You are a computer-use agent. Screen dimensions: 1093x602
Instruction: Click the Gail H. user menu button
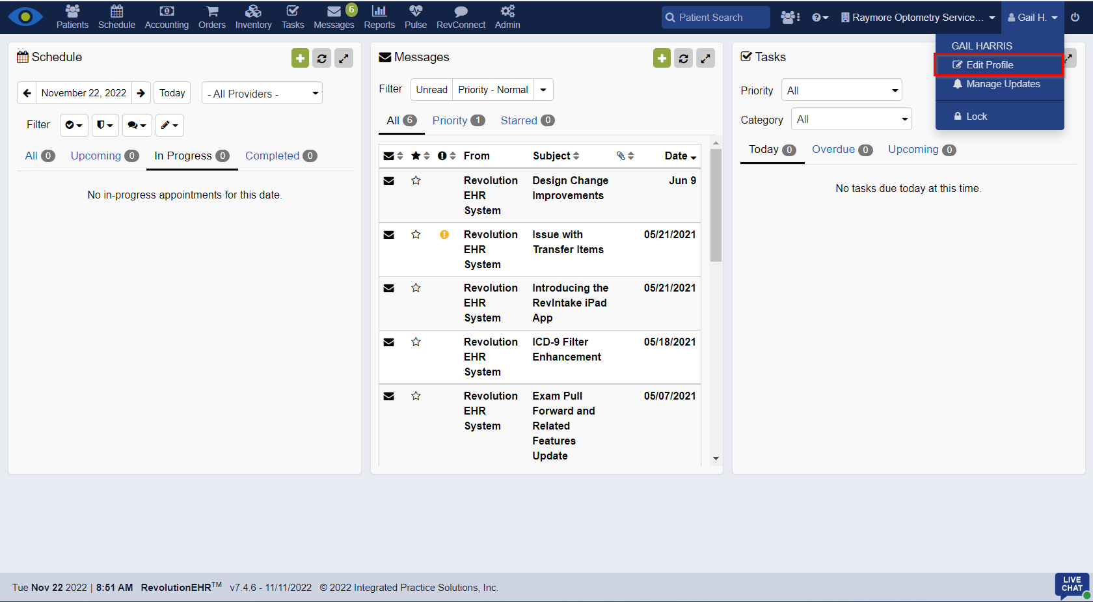[1033, 18]
